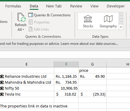Select the Tesla Inc cell text

[x=13, y=94]
